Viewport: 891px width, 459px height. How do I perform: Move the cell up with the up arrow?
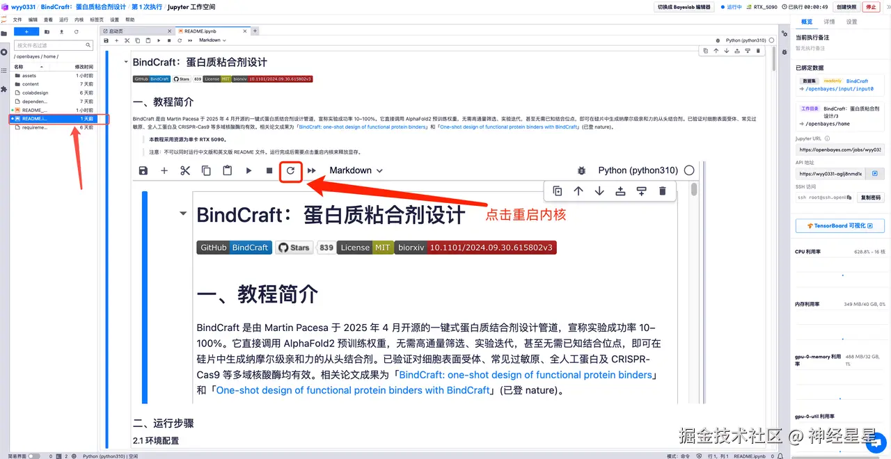(x=716, y=51)
